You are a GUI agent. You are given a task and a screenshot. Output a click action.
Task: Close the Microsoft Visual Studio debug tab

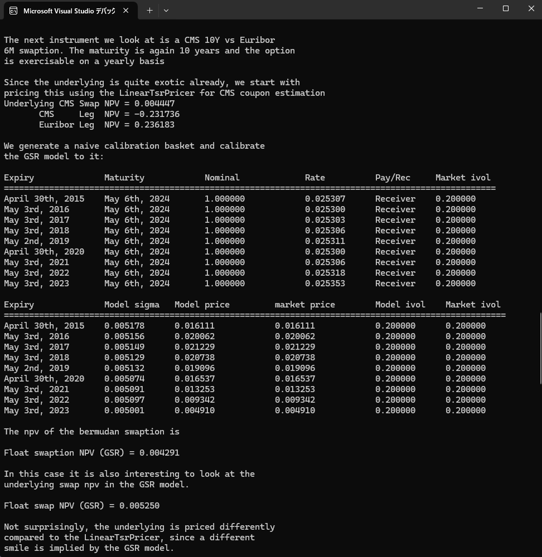point(126,11)
